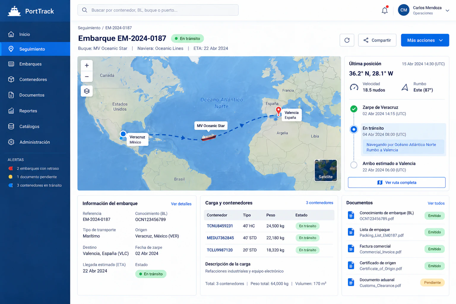Open the Certificado de origen file icon
Viewport: 456px width, 304px height.
click(351, 265)
